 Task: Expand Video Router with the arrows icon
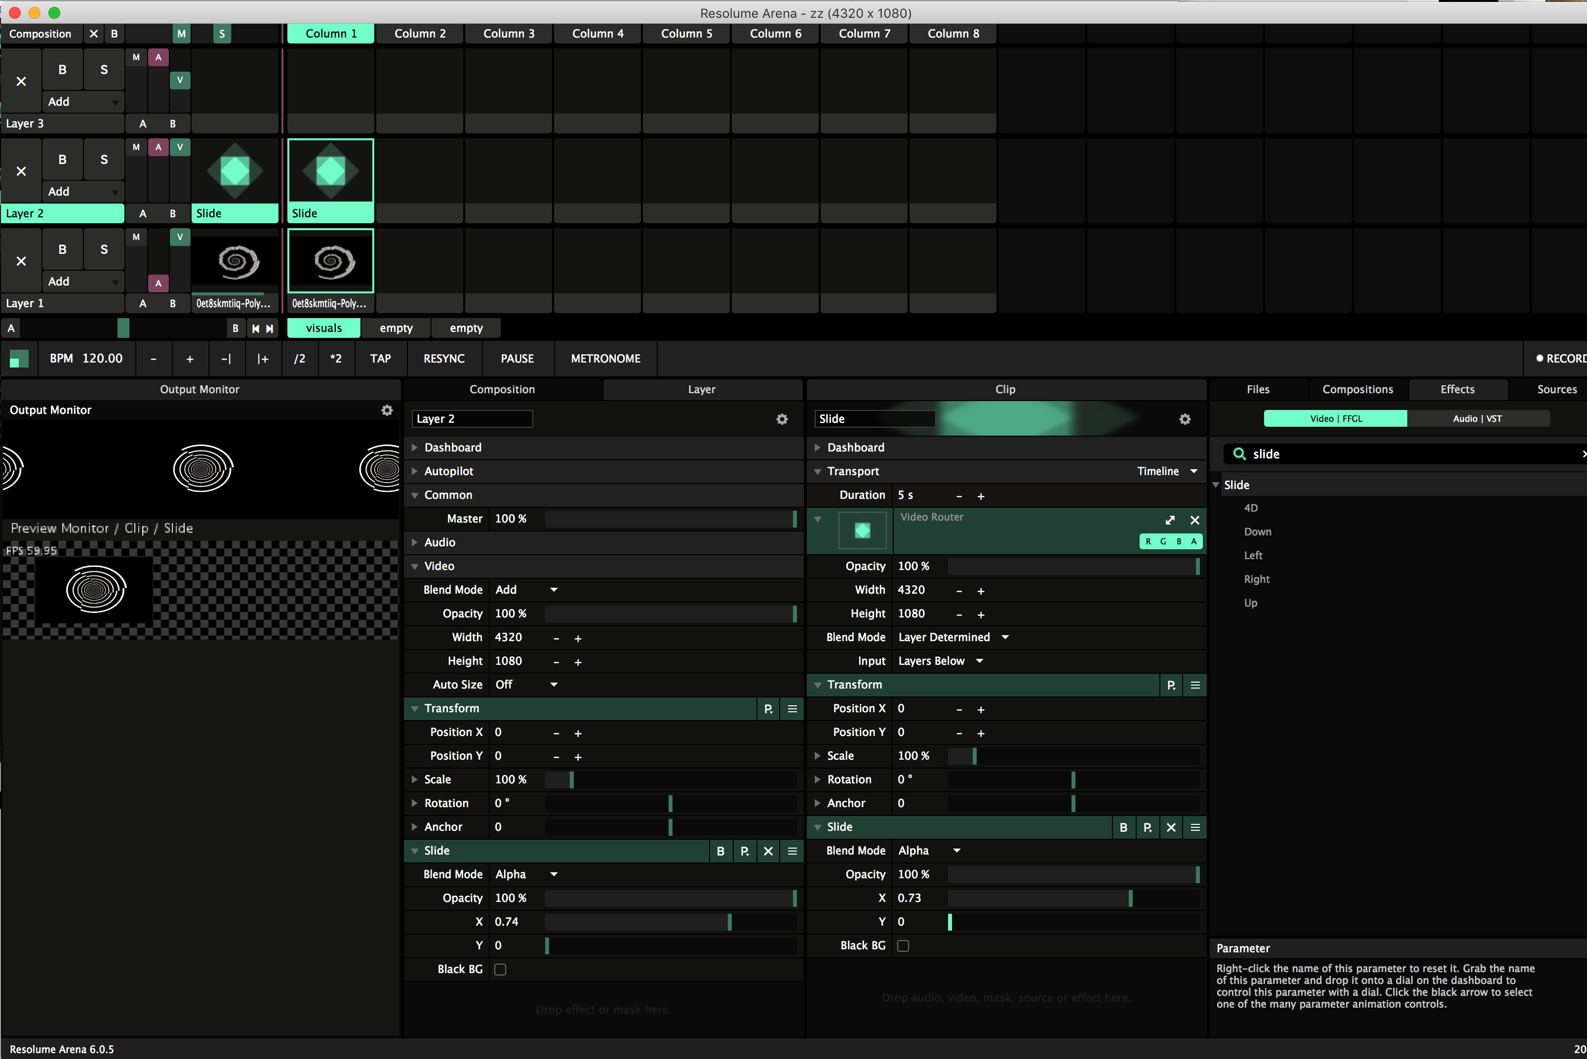pos(1170,519)
